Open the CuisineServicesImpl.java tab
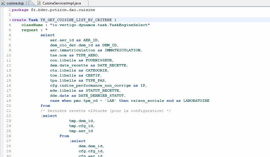270x157 pixels. pyautogui.click(x=62, y=3)
